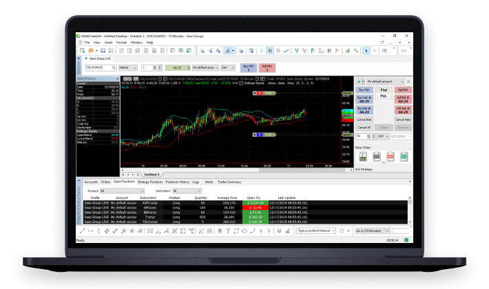
Task: Toggle green connection dot in trade panel
Action: pyautogui.click(x=359, y=82)
